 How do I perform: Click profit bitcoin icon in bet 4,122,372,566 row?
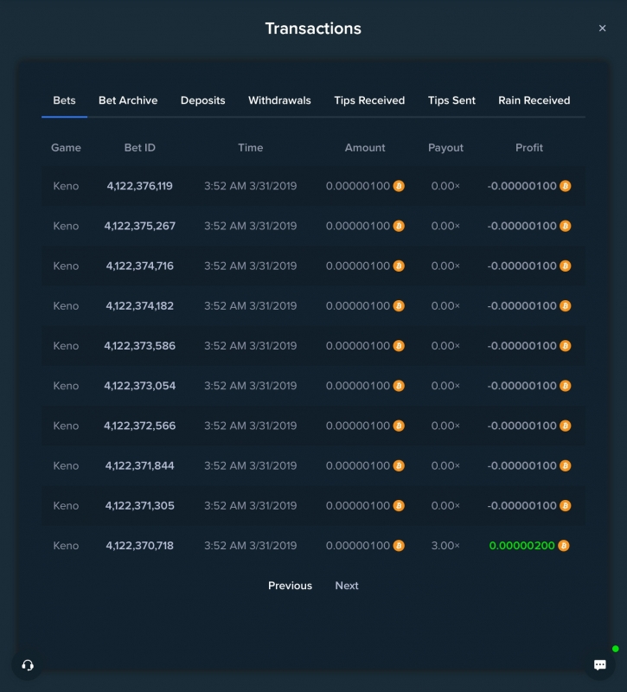click(x=566, y=426)
